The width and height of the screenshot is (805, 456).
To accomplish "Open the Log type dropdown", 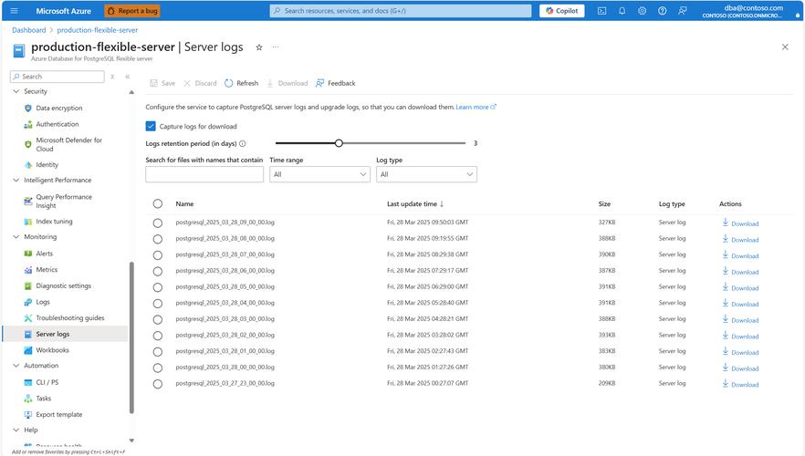I will (426, 174).
